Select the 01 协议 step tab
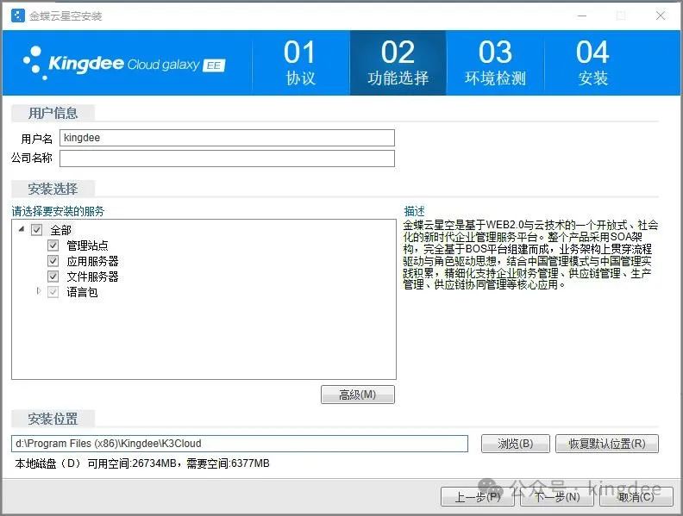Image resolution: width=683 pixels, height=516 pixels. (300, 63)
